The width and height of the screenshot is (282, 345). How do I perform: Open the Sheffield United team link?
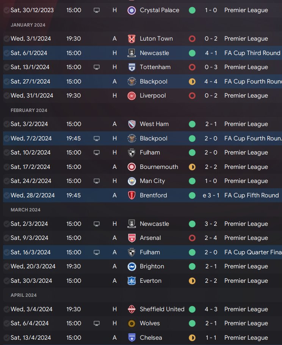point(162,309)
